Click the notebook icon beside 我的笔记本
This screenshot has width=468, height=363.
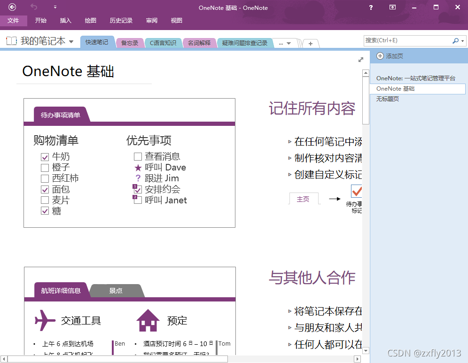click(11, 41)
